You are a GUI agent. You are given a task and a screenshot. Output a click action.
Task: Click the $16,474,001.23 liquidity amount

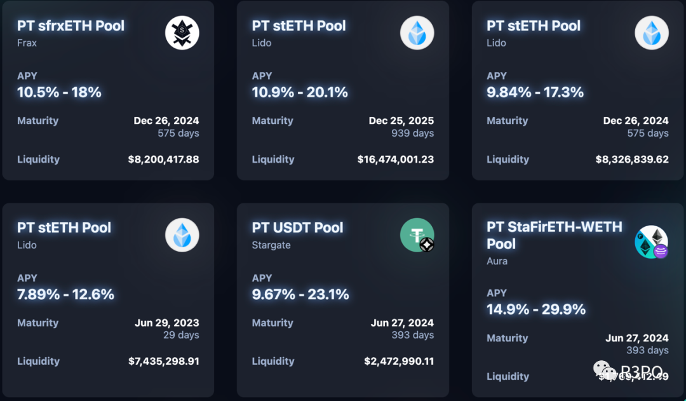(x=396, y=160)
